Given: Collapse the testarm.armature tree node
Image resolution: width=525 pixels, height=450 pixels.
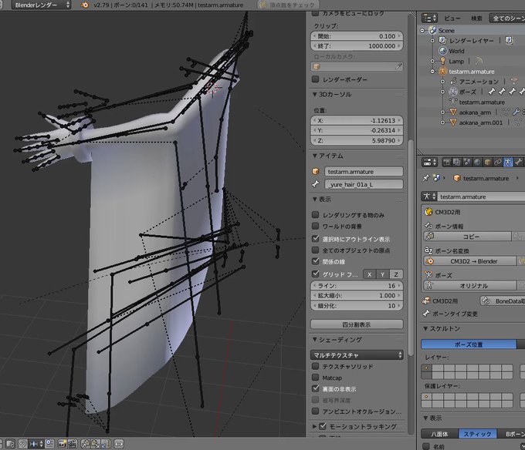Looking at the screenshot, I should click(x=432, y=71).
